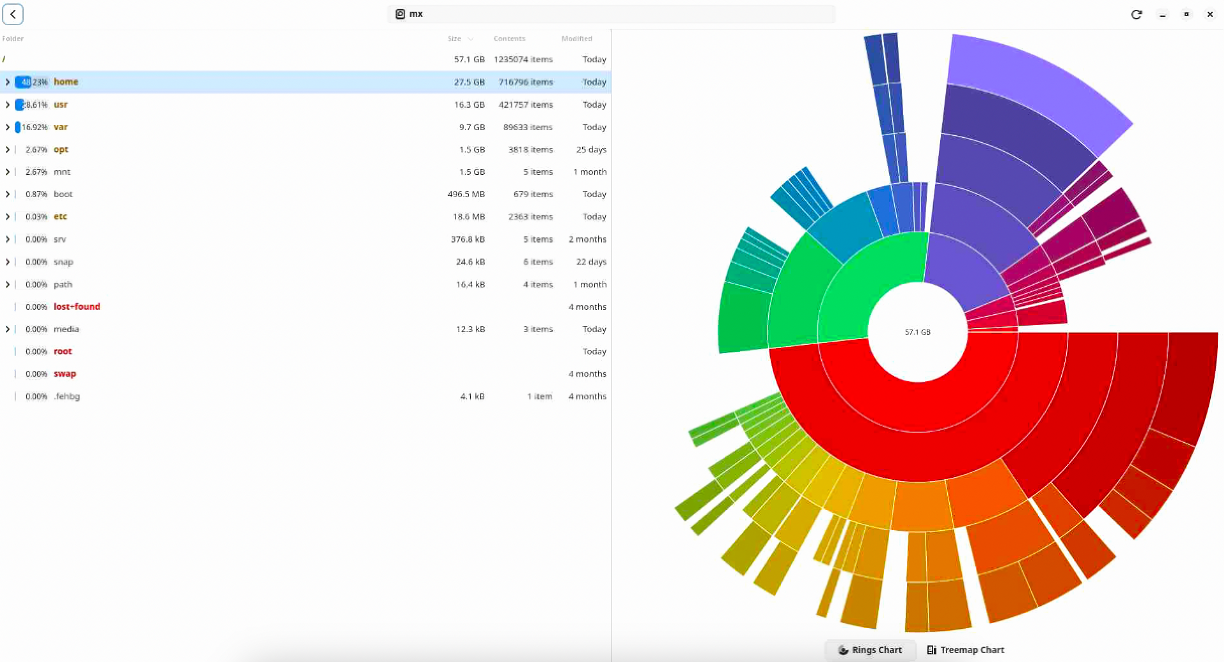Expand the mnt folder row

point(8,172)
